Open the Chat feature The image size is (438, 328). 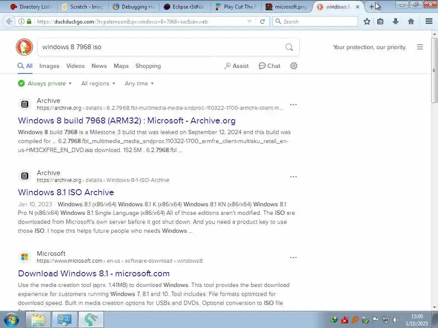tap(269, 66)
